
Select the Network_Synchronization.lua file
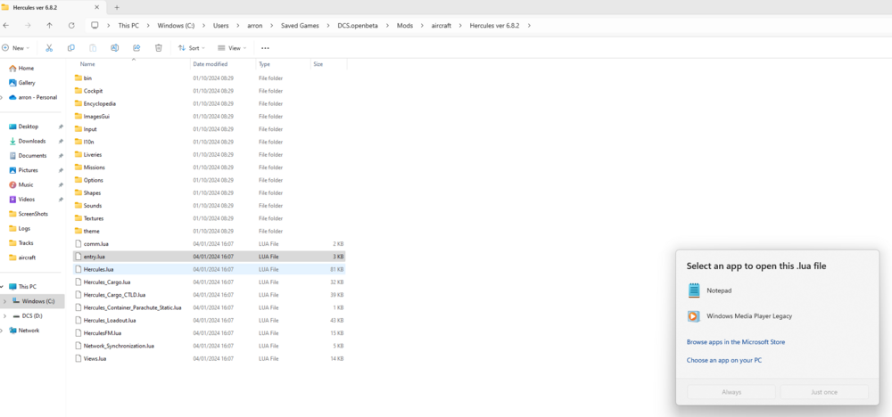210,346
